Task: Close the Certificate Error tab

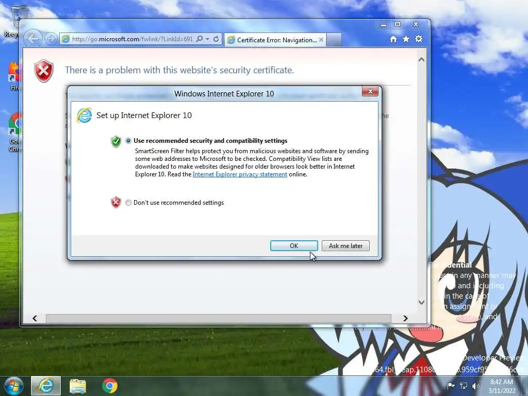Action: 321,40
